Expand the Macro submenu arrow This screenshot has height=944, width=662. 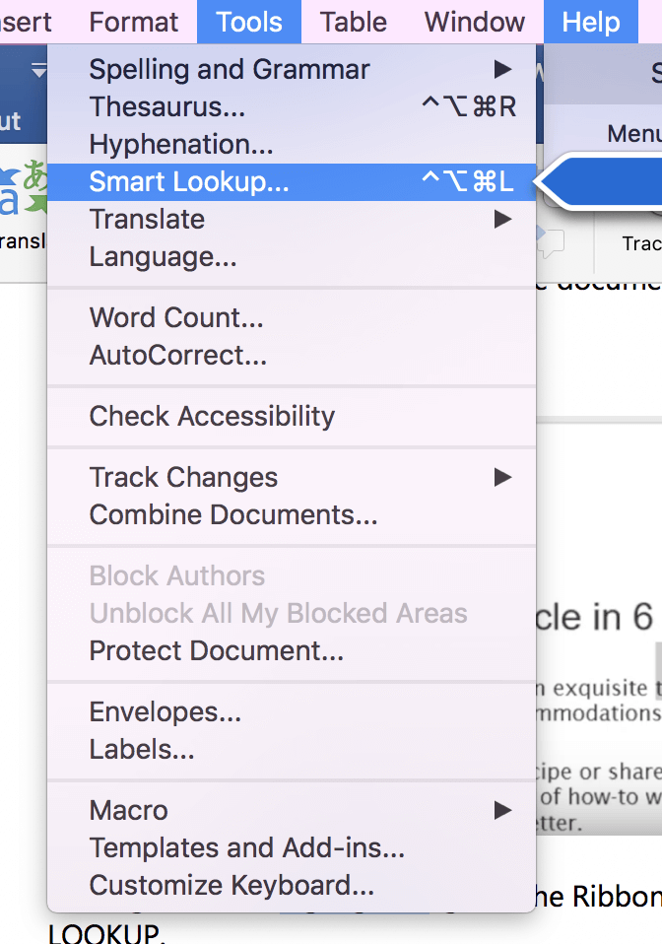coord(502,810)
